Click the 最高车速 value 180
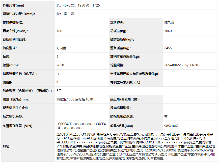The height and width of the screenshot is (162, 218). tap(60, 31)
